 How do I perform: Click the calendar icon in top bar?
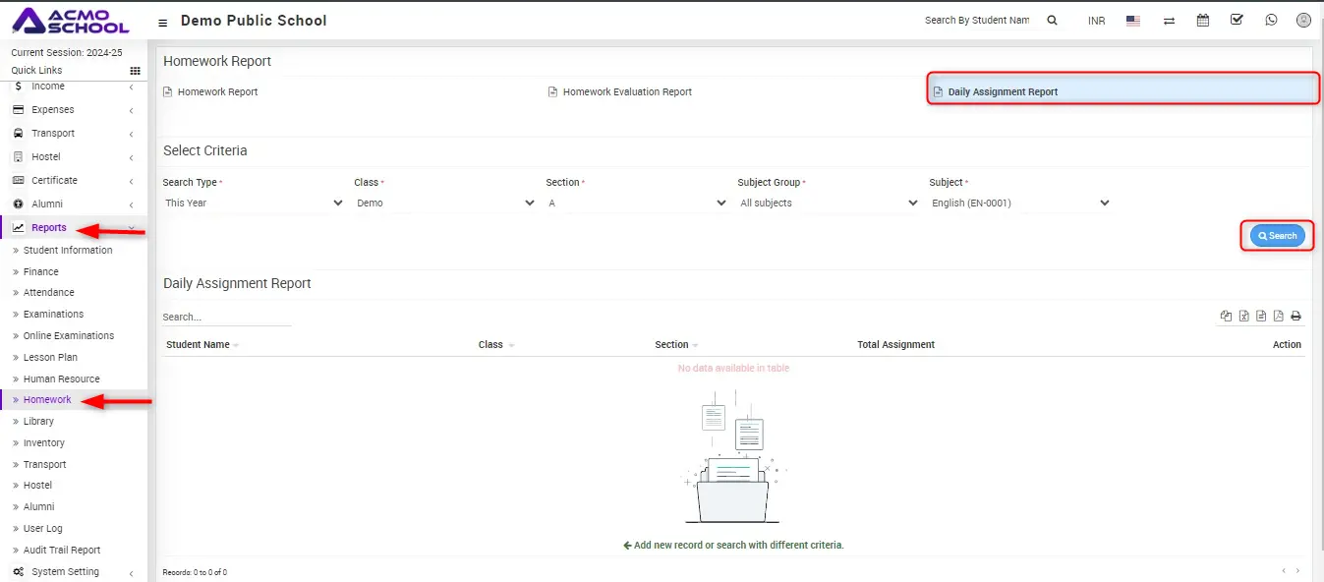click(x=1202, y=20)
